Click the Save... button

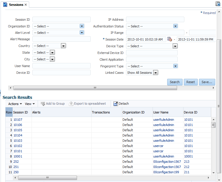[207, 82]
